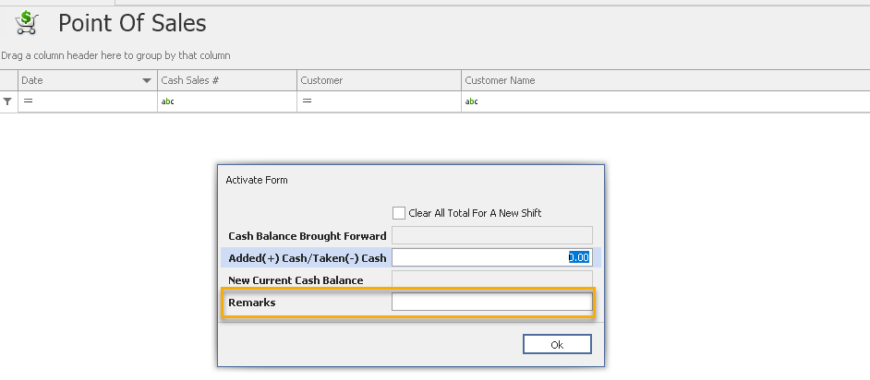
Task: Click the Customer filter row cell
Action: tap(379, 101)
